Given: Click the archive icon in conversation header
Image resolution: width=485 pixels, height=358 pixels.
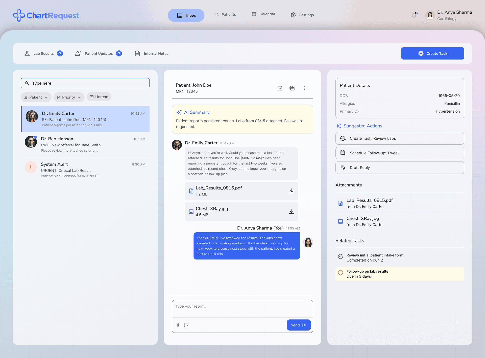Looking at the screenshot, I should tap(280, 88).
